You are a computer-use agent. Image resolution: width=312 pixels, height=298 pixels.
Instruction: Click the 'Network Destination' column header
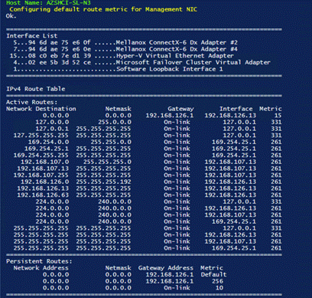41,109
